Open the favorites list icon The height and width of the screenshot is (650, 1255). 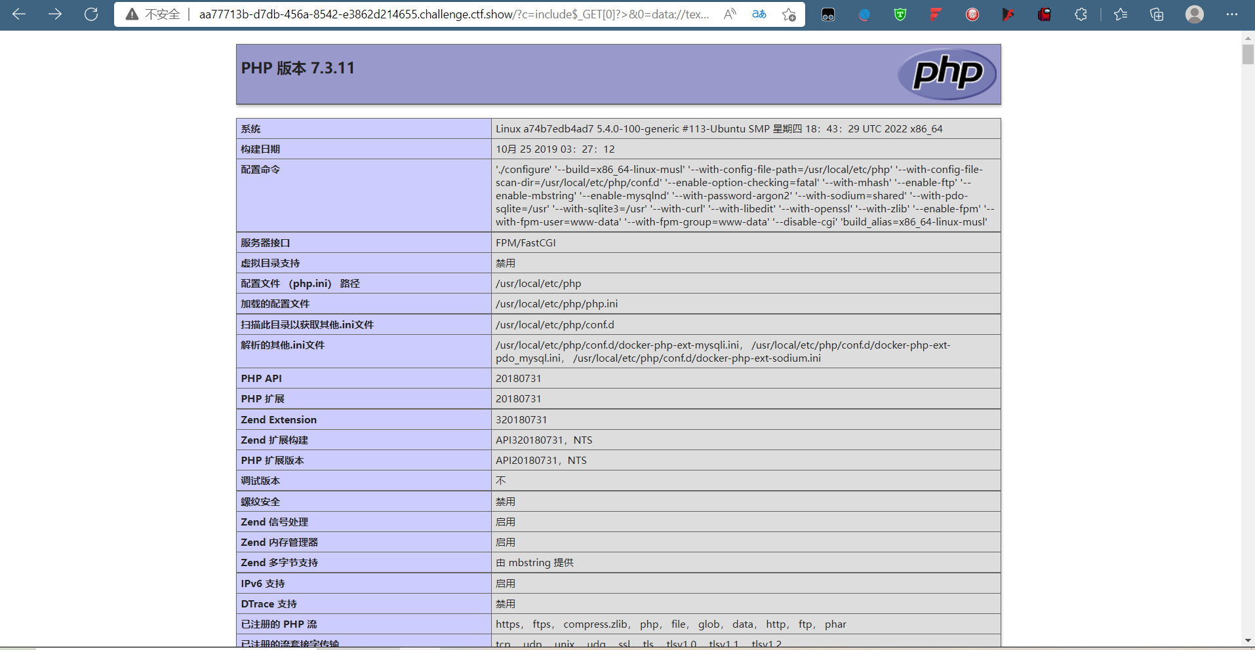[x=1121, y=14]
